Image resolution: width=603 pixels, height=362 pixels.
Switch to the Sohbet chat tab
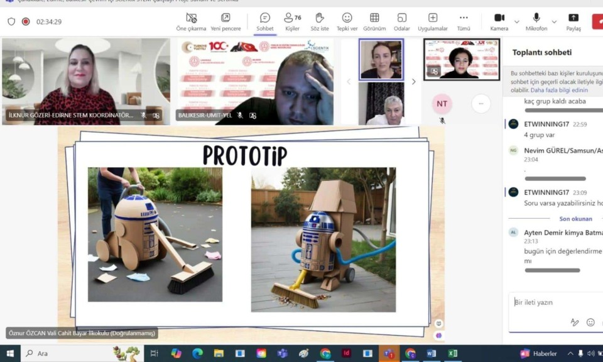click(265, 22)
